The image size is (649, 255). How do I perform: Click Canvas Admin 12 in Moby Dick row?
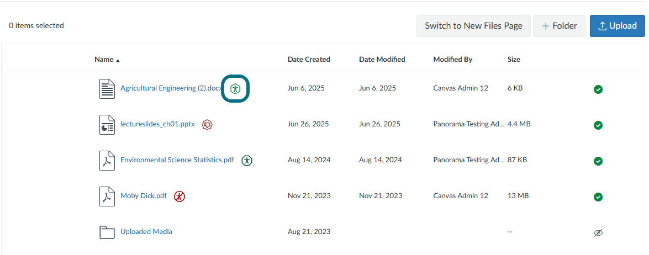click(x=461, y=196)
